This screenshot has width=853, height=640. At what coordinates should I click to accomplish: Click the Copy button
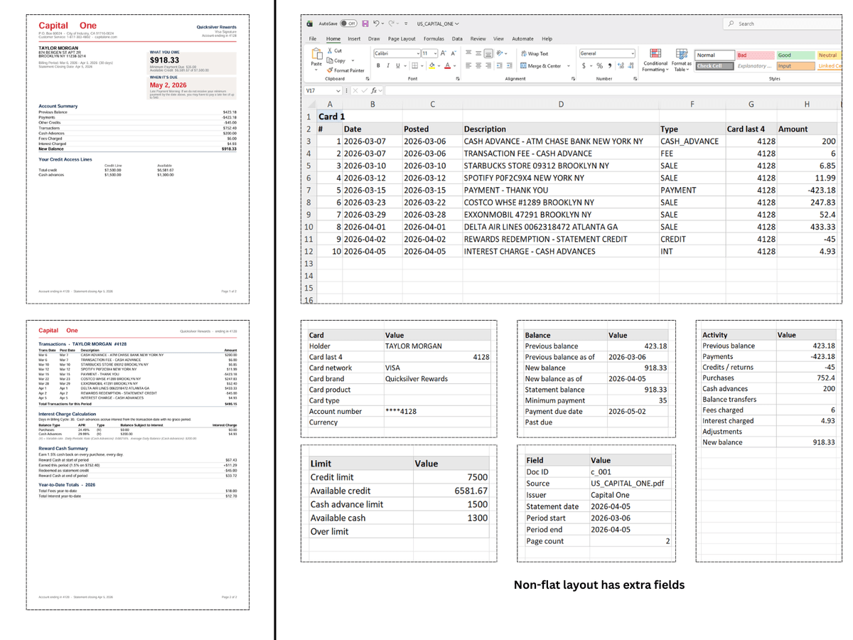coord(336,60)
